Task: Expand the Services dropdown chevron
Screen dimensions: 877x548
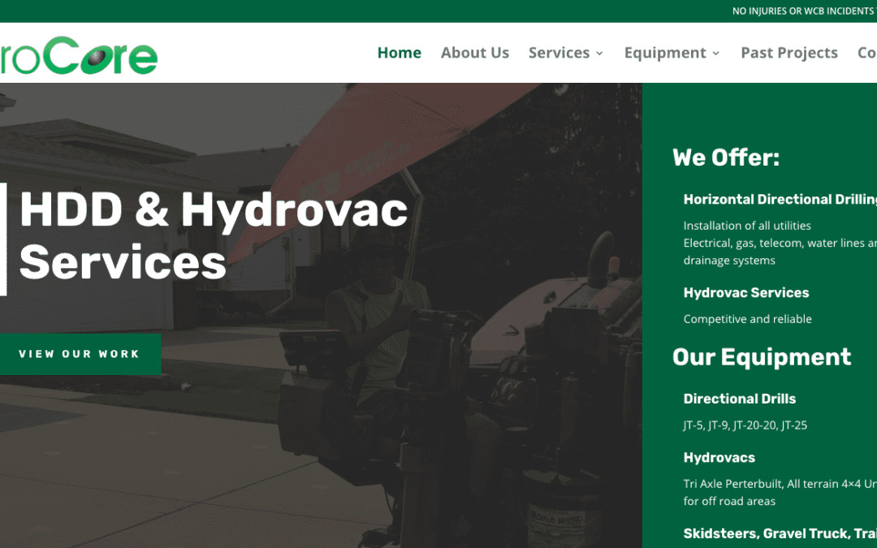Action: (x=600, y=54)
